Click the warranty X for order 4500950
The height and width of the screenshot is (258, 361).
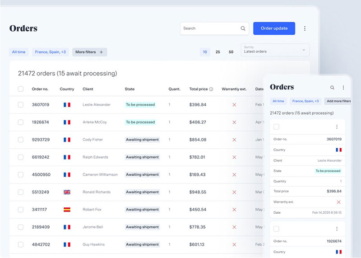tap(234, 175)
